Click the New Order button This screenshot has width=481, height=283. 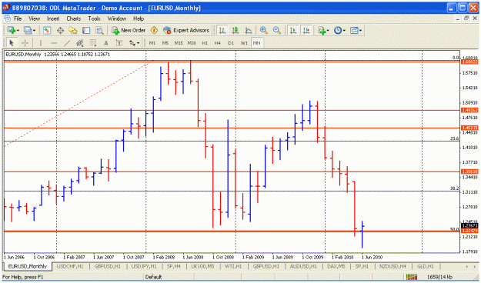[x=129, y=30]
